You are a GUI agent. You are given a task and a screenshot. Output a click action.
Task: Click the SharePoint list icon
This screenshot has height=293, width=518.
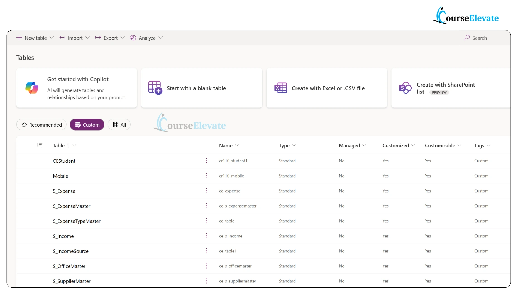(405, 88)
